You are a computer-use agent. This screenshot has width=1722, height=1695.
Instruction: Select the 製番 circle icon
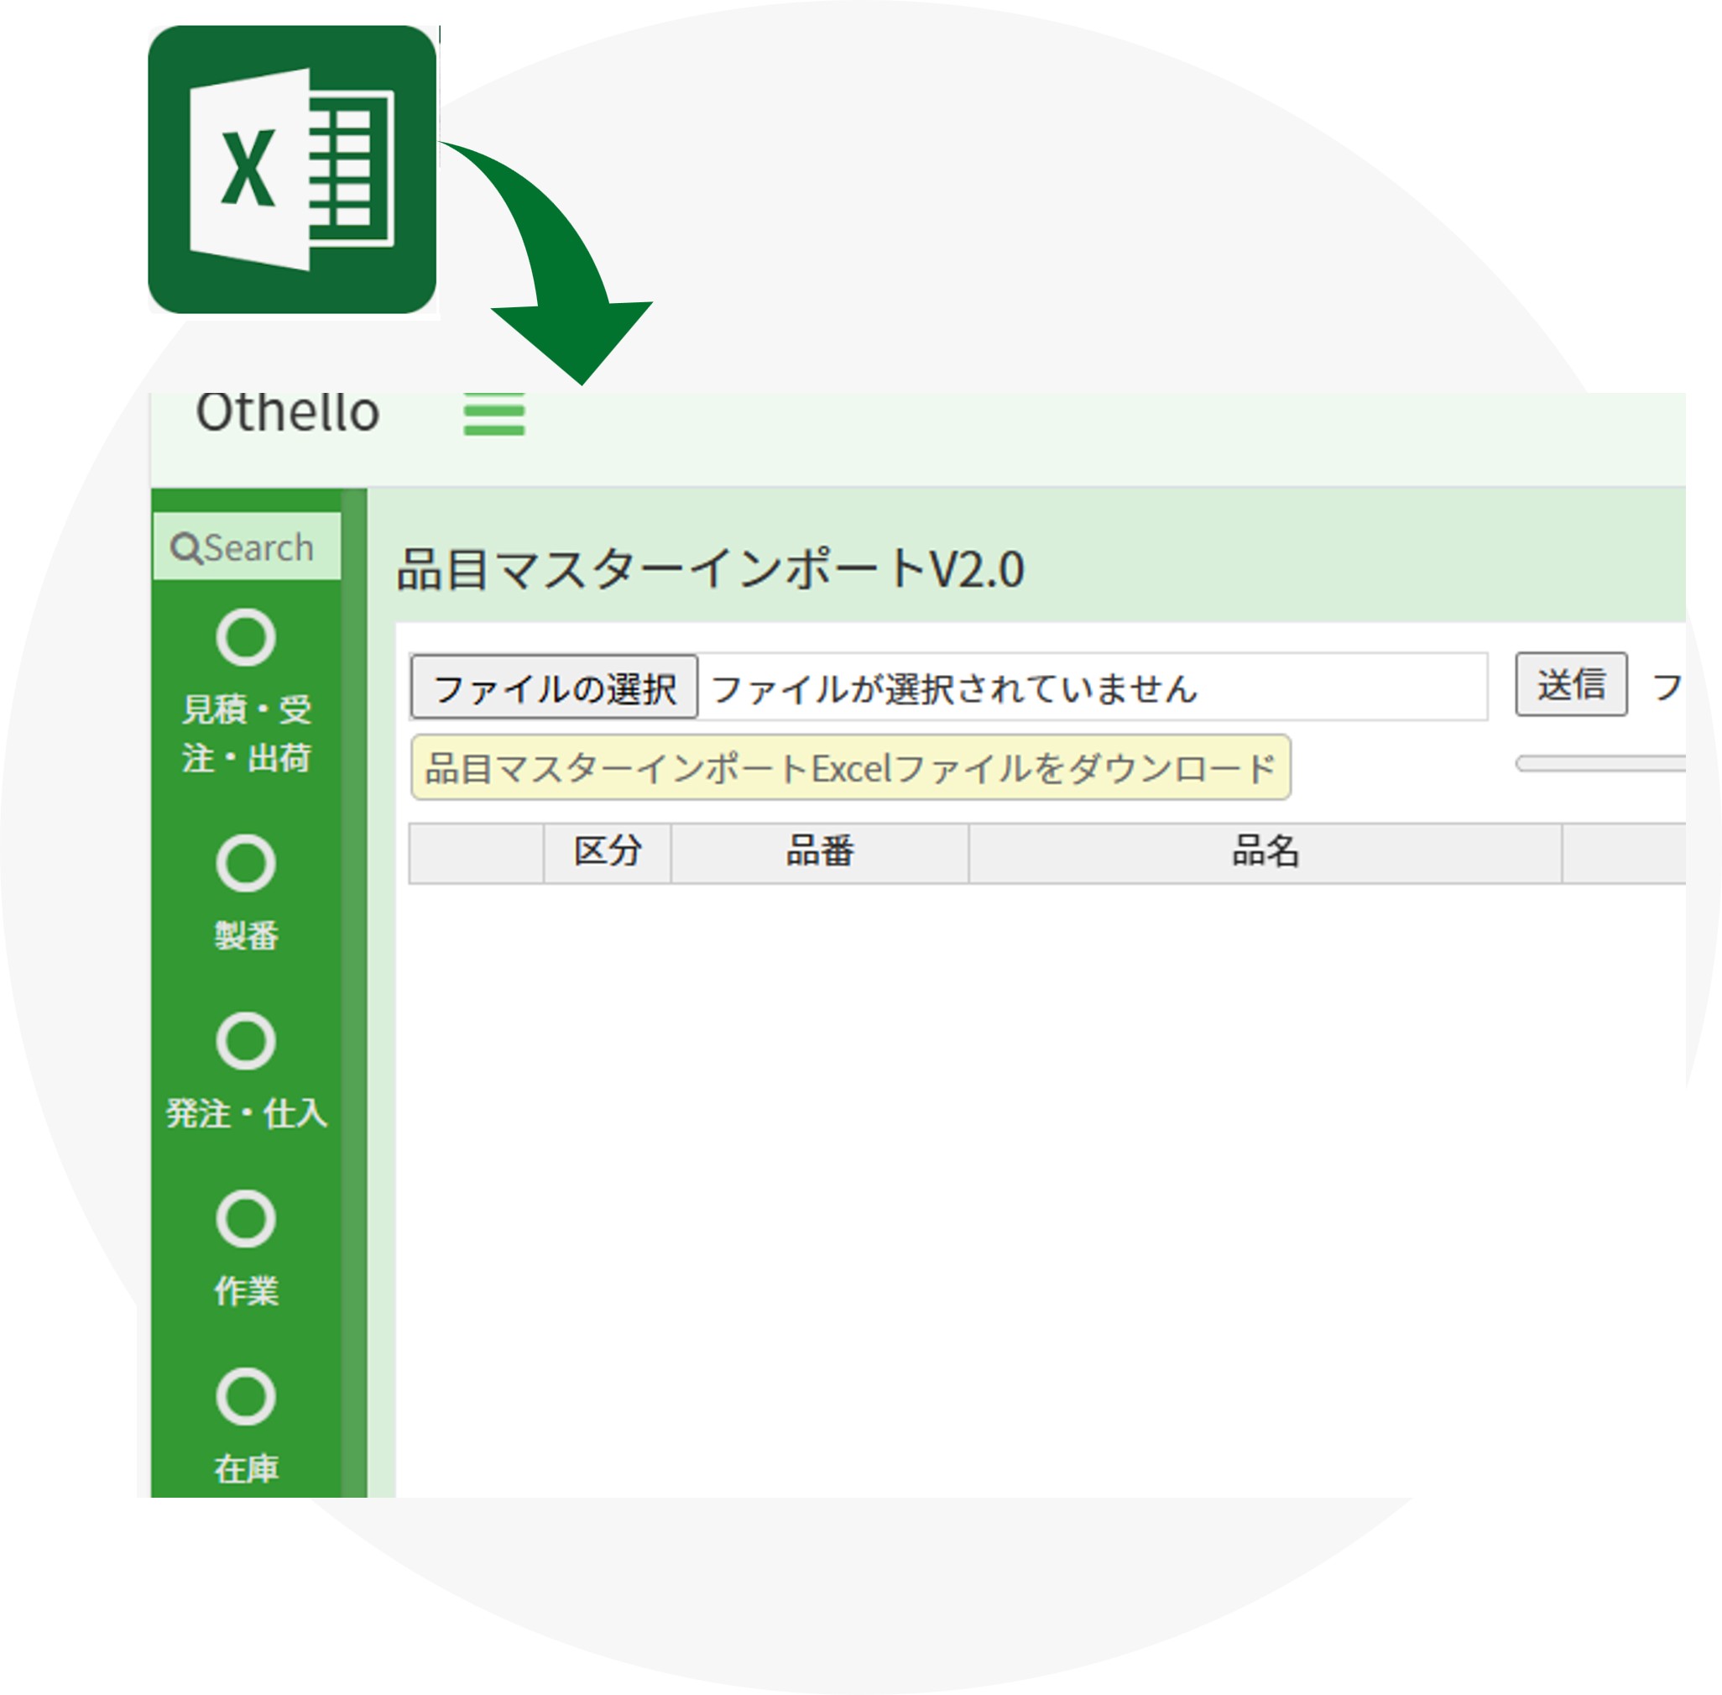[248, 861]
